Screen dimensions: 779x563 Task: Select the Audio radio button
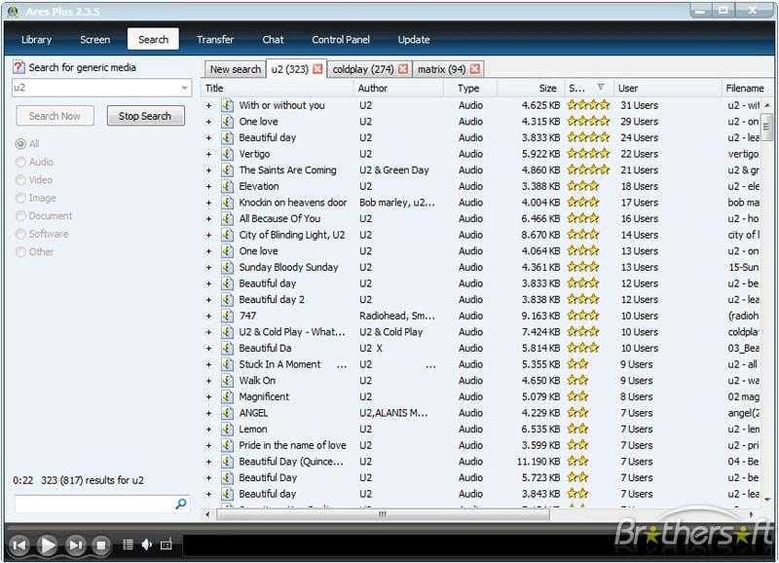(x=20, y=162)
